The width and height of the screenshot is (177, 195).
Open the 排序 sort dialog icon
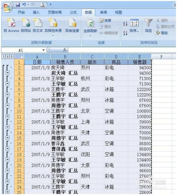tap(134, 26)
